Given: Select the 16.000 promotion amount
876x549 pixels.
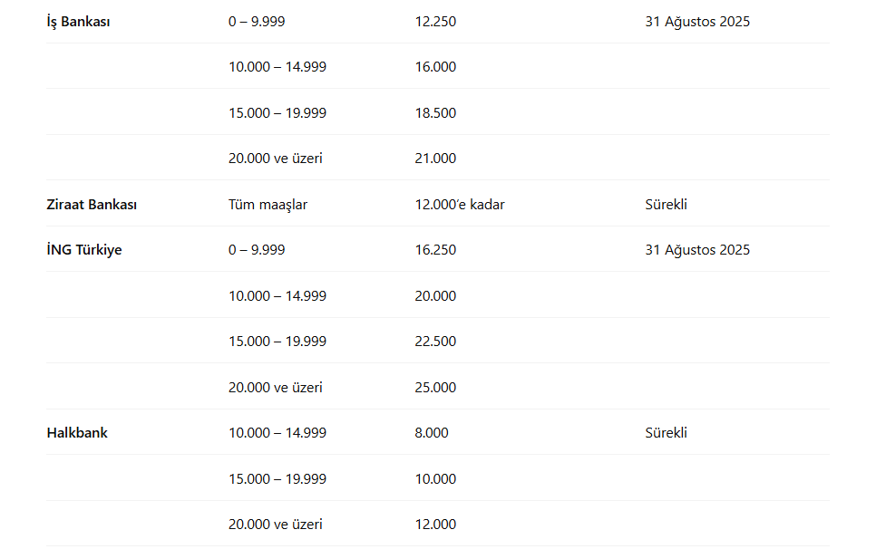Looking at the screenshot, I should click(x=435, y=67).
